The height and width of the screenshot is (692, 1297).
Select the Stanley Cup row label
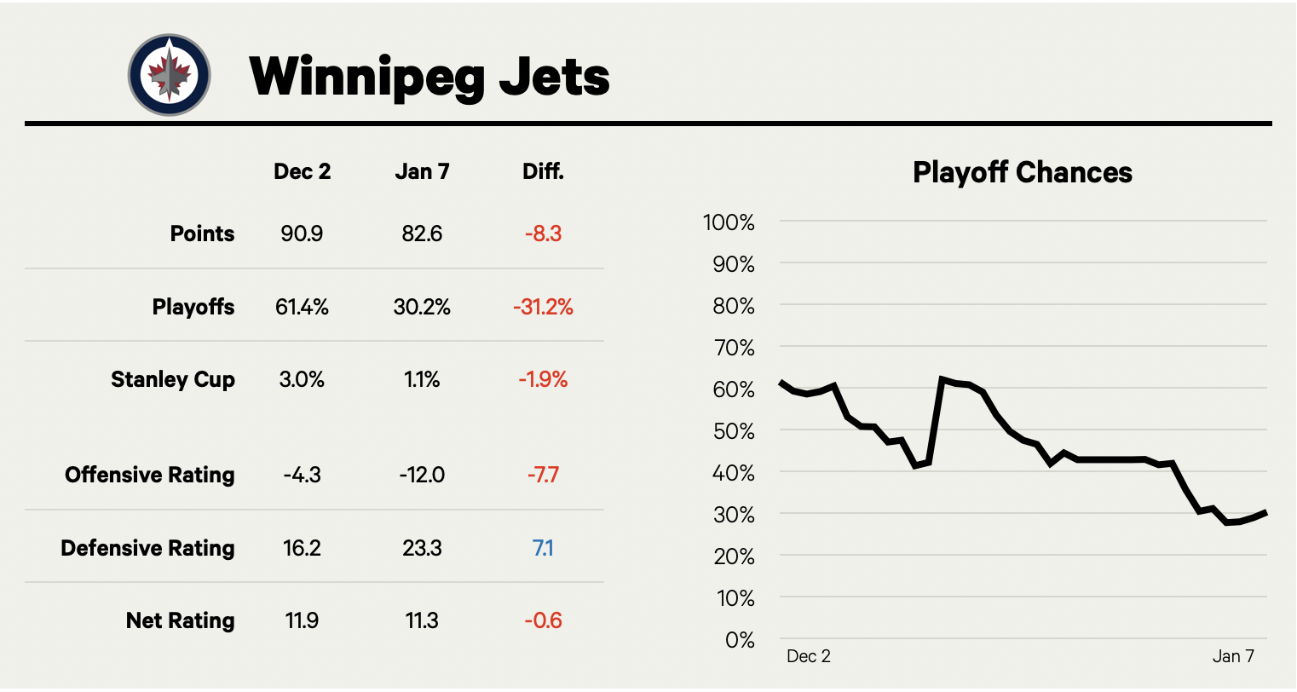[173, 379]
